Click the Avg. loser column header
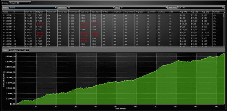The width and height of the screenshot is (227, 111). (140, 12)
